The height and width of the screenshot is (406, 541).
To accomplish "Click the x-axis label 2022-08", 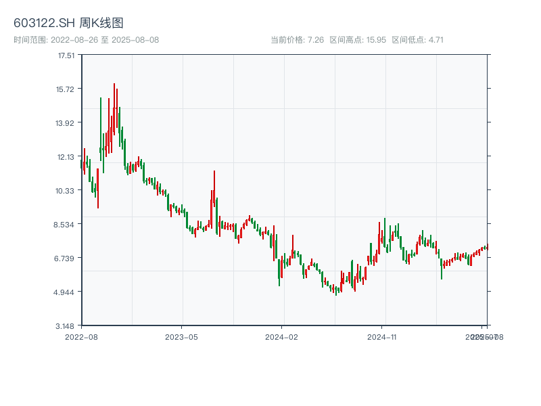I will tap(81, 337).
